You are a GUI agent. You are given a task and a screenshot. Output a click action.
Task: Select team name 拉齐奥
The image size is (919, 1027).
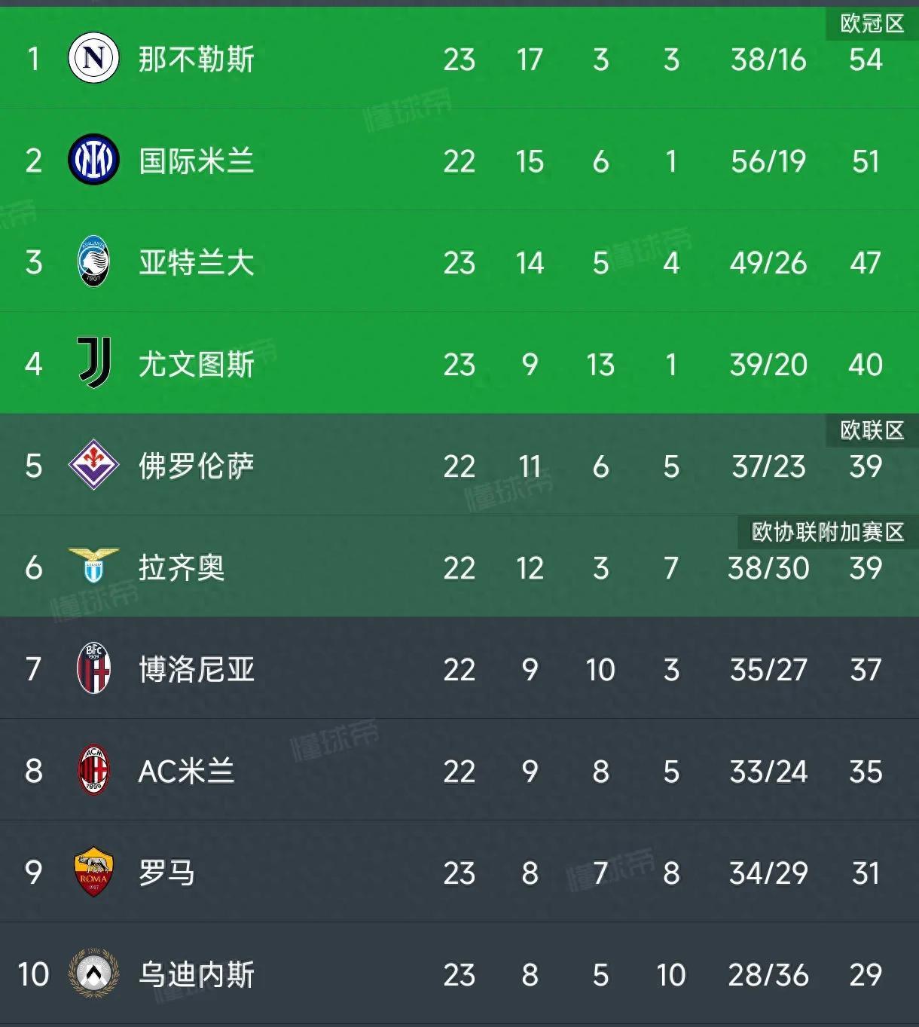(x=182, y=567)
